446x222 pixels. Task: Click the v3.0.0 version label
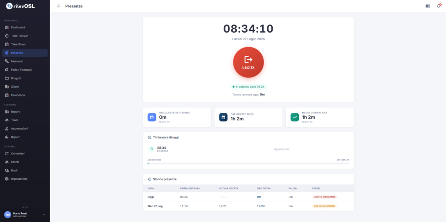25,207
